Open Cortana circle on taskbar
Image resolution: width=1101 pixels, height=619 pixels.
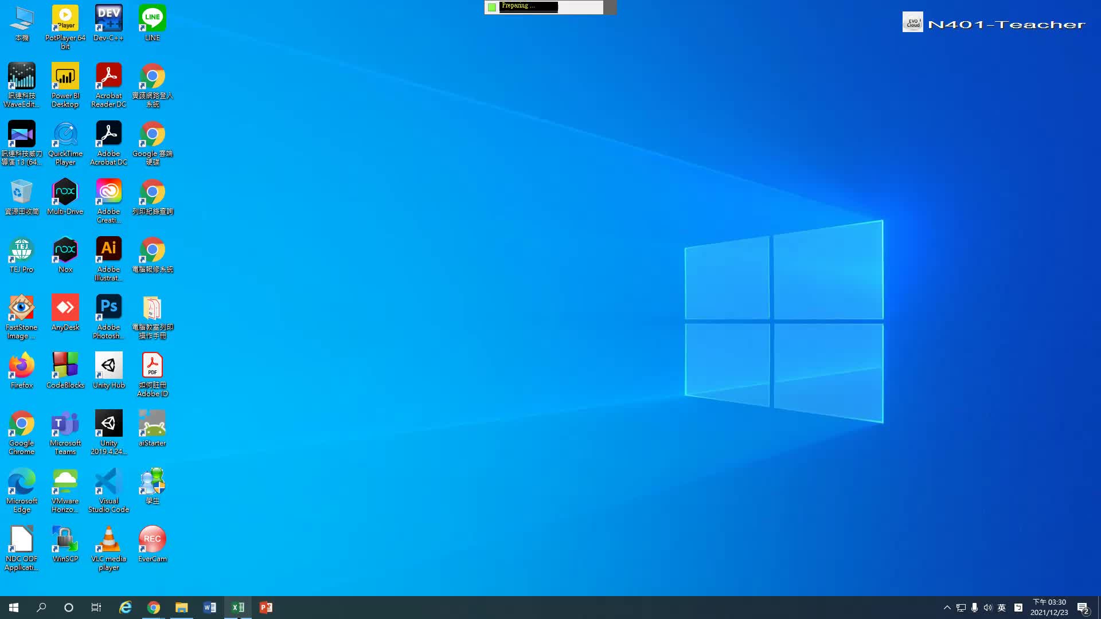(69, 608)
